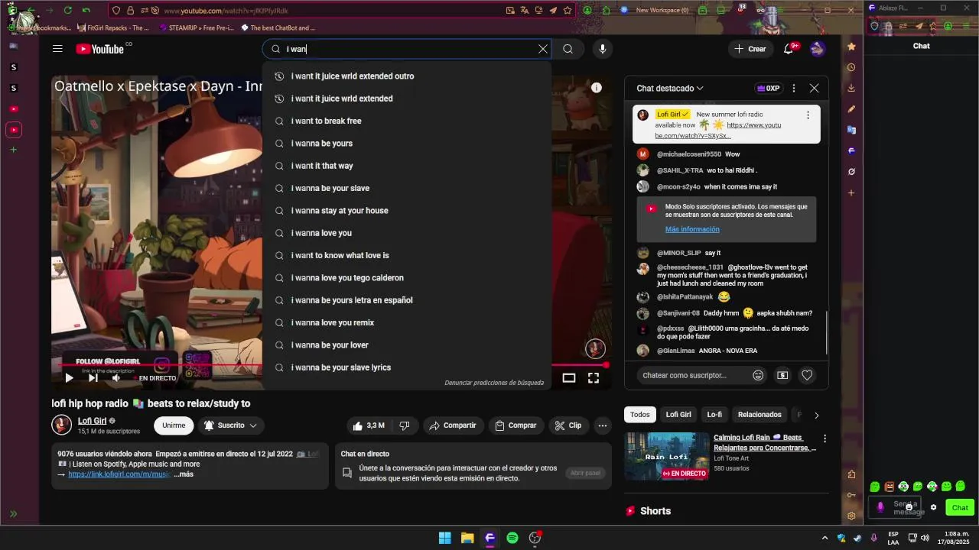Open more actions ellipsis under video
Image resolution: width=979 pixels, height=550 pixels.
click(603, 425)
